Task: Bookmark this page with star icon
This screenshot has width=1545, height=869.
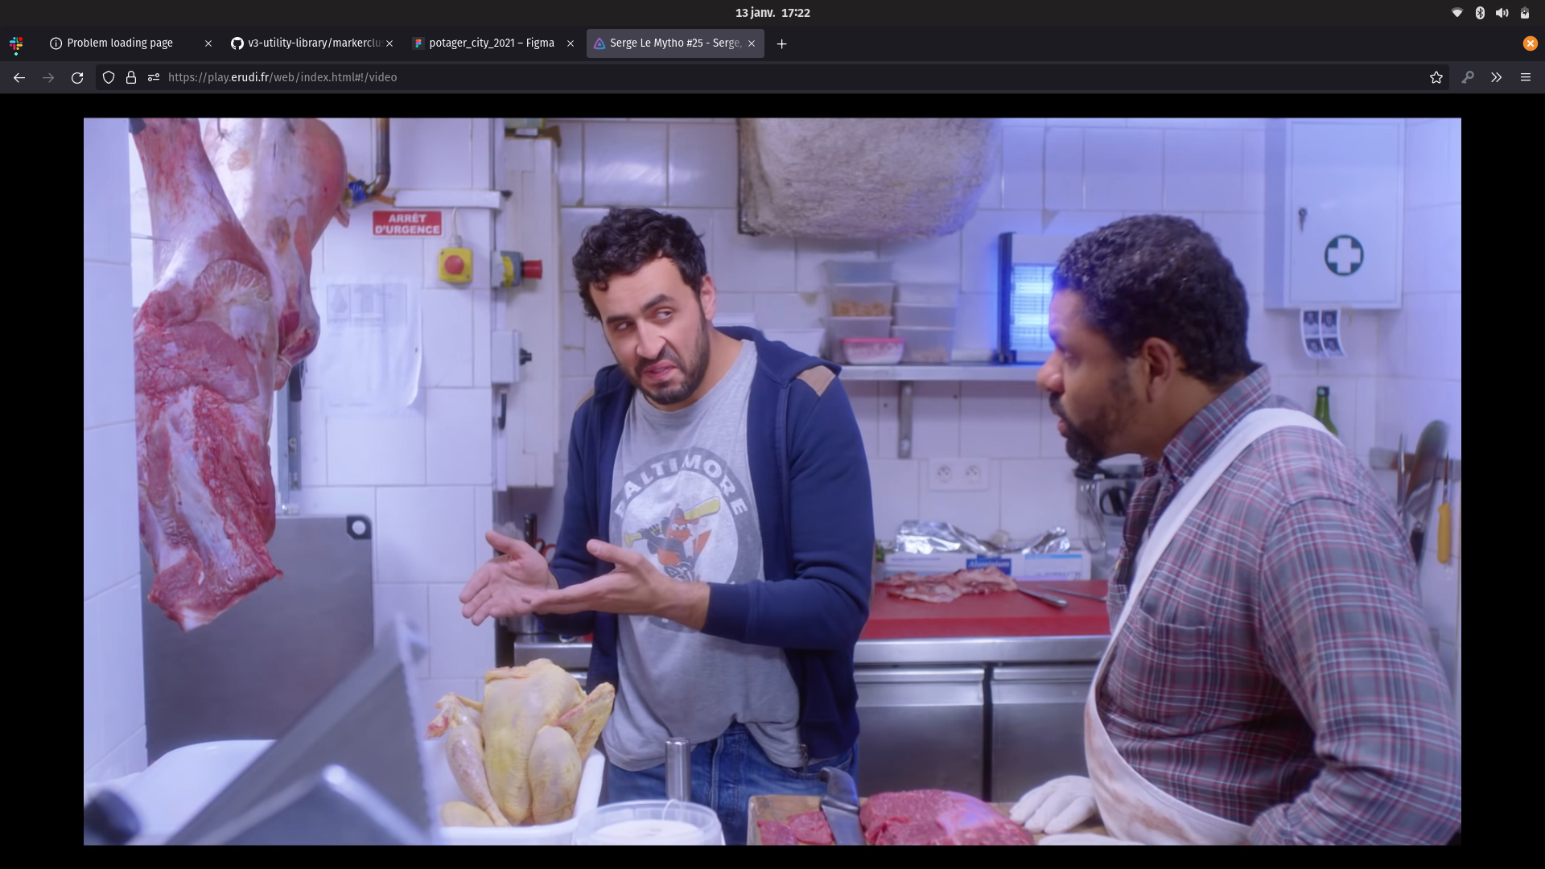Action: point(1436,77)
